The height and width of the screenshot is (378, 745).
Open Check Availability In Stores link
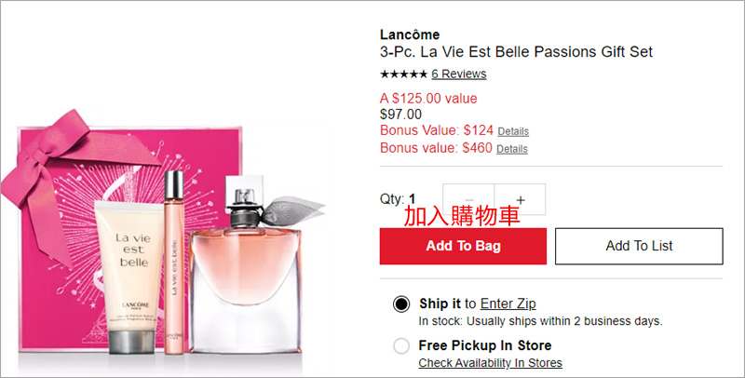pyautogui.click(x=490, y=362)
